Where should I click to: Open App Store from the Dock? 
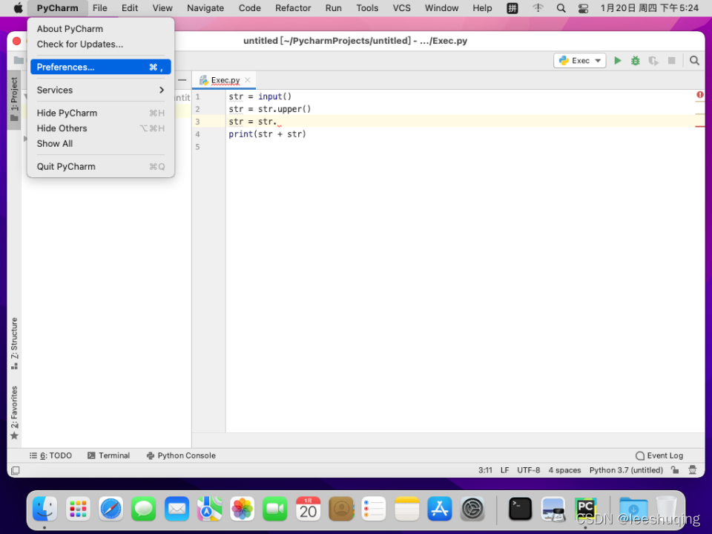coord(440,509)
